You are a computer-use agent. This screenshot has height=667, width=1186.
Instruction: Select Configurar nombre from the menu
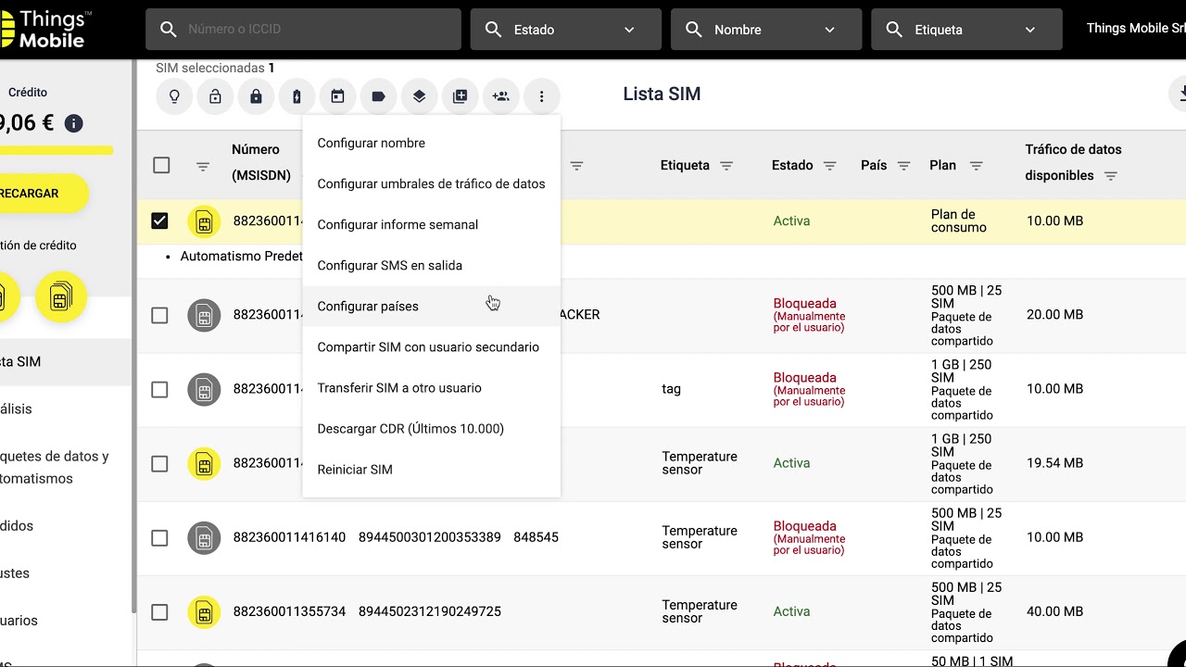click(431, 143)
